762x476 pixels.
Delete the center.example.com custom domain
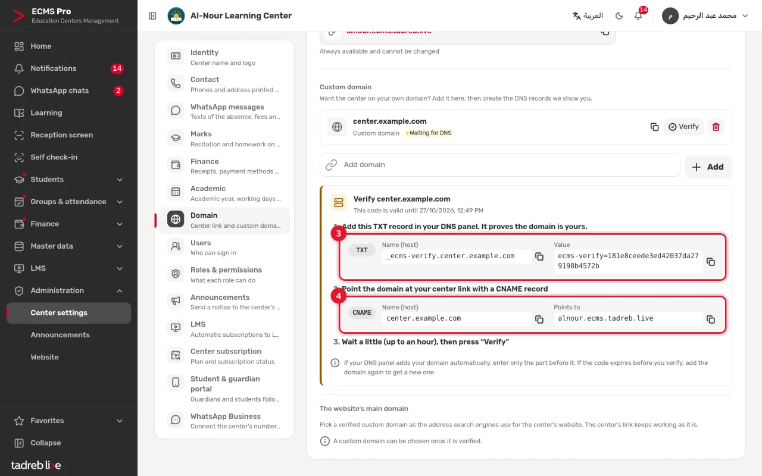click(716, 127)
